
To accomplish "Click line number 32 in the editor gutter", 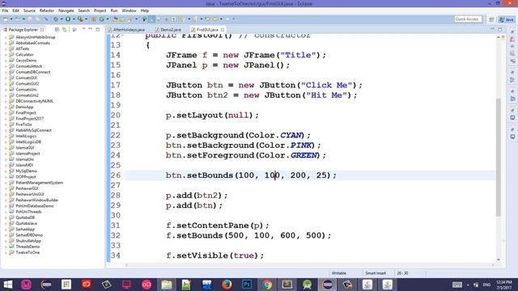I will click(115, 235).
